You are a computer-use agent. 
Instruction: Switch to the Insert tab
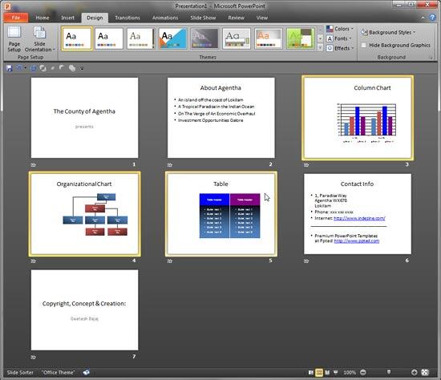(x=68, y=18)
